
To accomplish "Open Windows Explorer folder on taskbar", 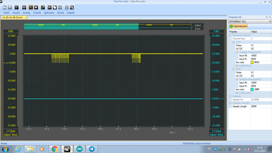I will pos(30,149).
